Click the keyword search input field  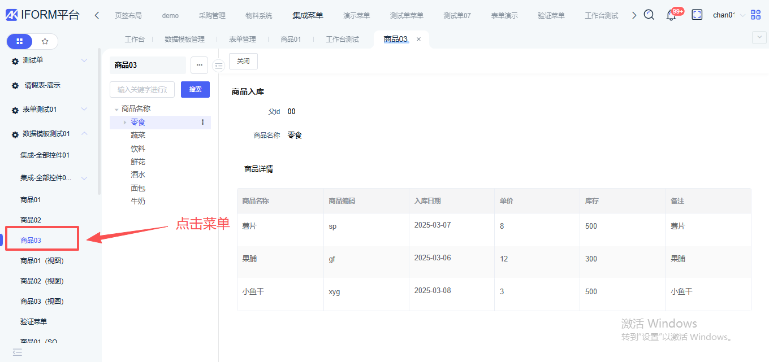[142, 89]
